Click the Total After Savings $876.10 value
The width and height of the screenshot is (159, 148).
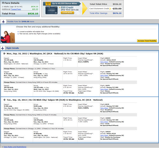(117, 13)
